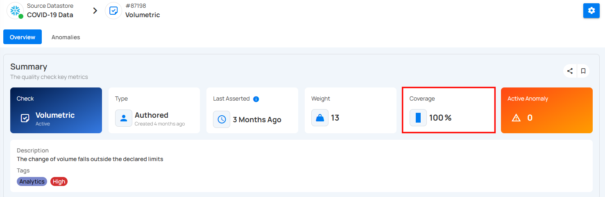Click the Volumetric check card icon
This screenshot has width=605, height=197.
[x=25, y=118]
